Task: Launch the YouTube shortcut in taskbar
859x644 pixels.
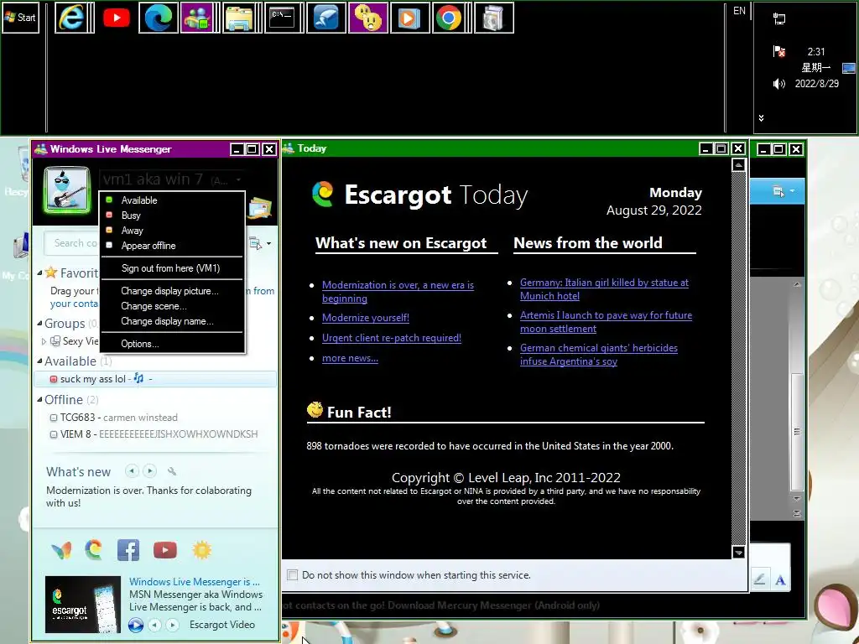Action: click(116, 18)
